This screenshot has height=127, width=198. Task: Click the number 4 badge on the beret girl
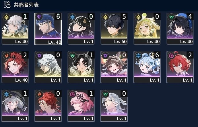click(190, 17)
